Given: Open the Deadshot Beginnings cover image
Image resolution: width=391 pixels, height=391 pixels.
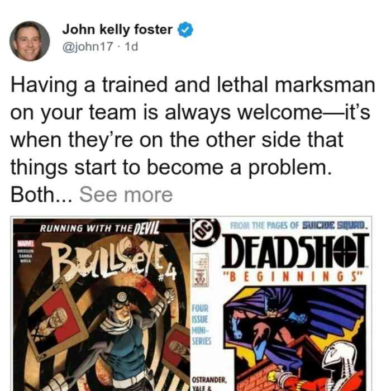Looking at the screenshot, I should coord(281,305).
